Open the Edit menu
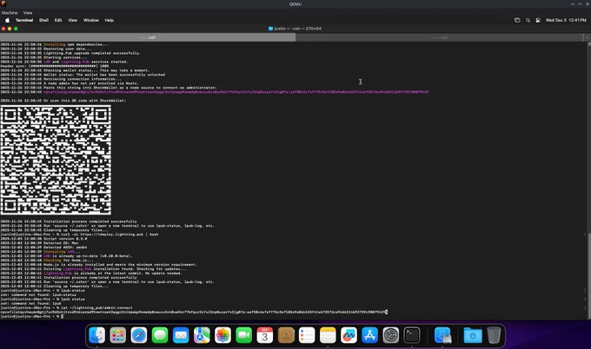The height and width of the screenshot is (349, 591). [58, 20]
